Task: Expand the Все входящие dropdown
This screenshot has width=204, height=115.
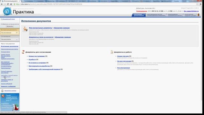Action: 10,33
